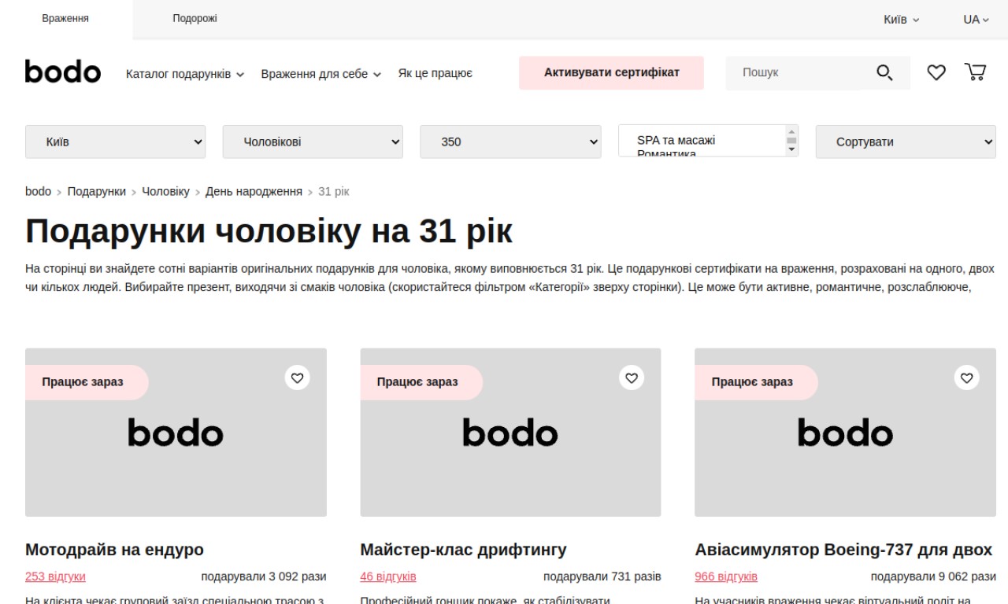Viewport: 1008px width, 604px height.
Task: View 46 відгуків reviews link
Action: (388, 576)
